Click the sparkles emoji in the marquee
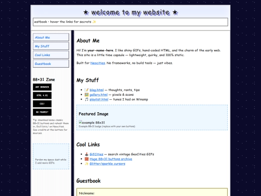 point(94,22)
